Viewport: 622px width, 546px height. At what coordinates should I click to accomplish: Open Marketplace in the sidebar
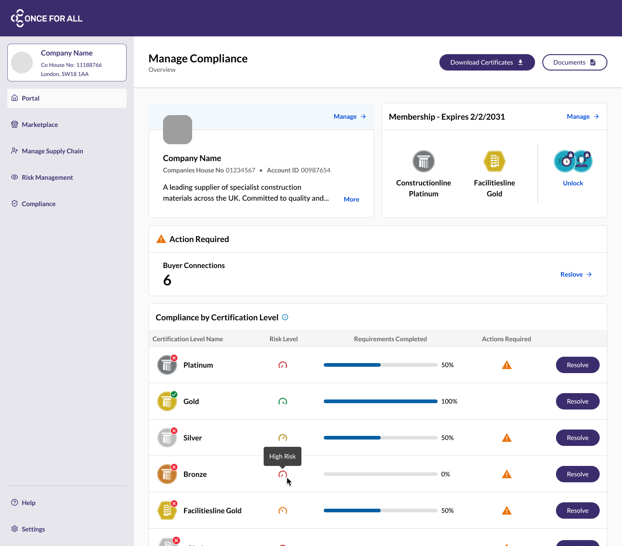click(67, 125)
